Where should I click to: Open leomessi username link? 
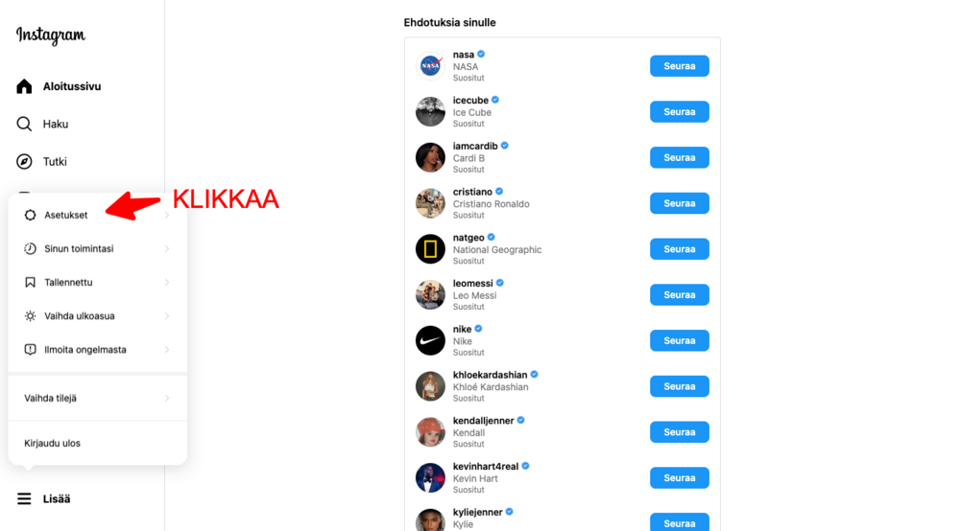coord(472,283)
